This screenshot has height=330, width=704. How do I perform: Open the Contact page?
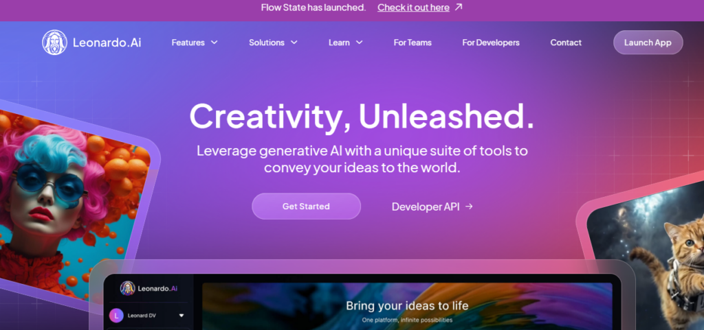click(x=566, y=43)
